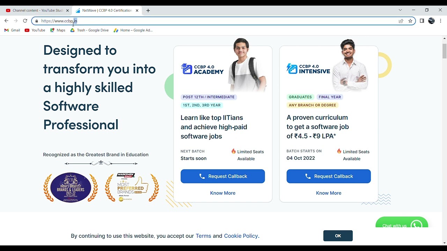Open the Home – Google Ads bookmark
This screenshot has width=447, height=251.
133,30
